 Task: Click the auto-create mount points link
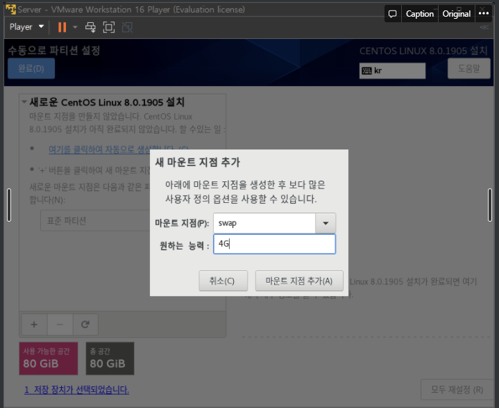(119, 149)
